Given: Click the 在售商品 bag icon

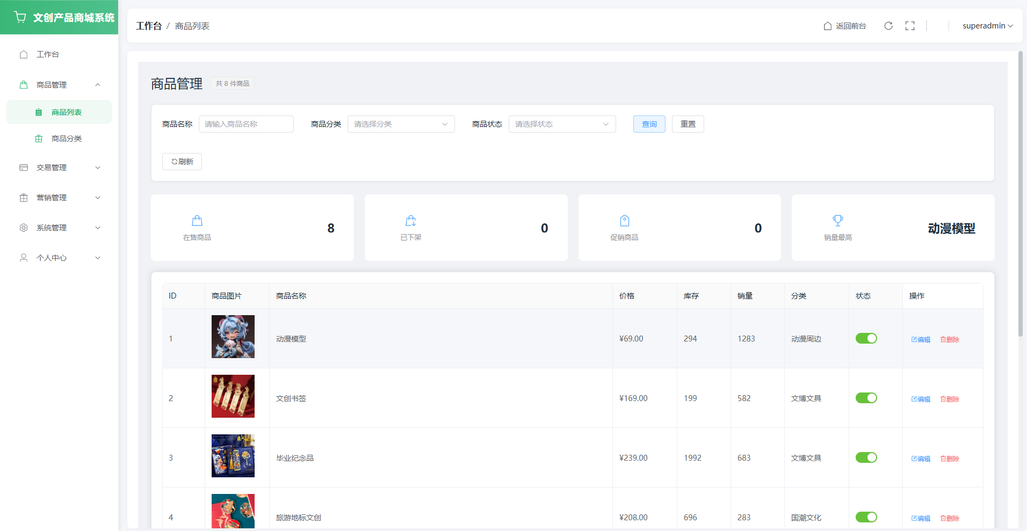Looking at the screenshot, I should click(x=197, y=221).
